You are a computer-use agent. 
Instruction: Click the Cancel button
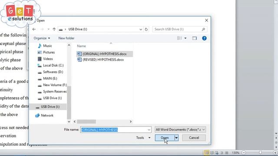point(194,138)
